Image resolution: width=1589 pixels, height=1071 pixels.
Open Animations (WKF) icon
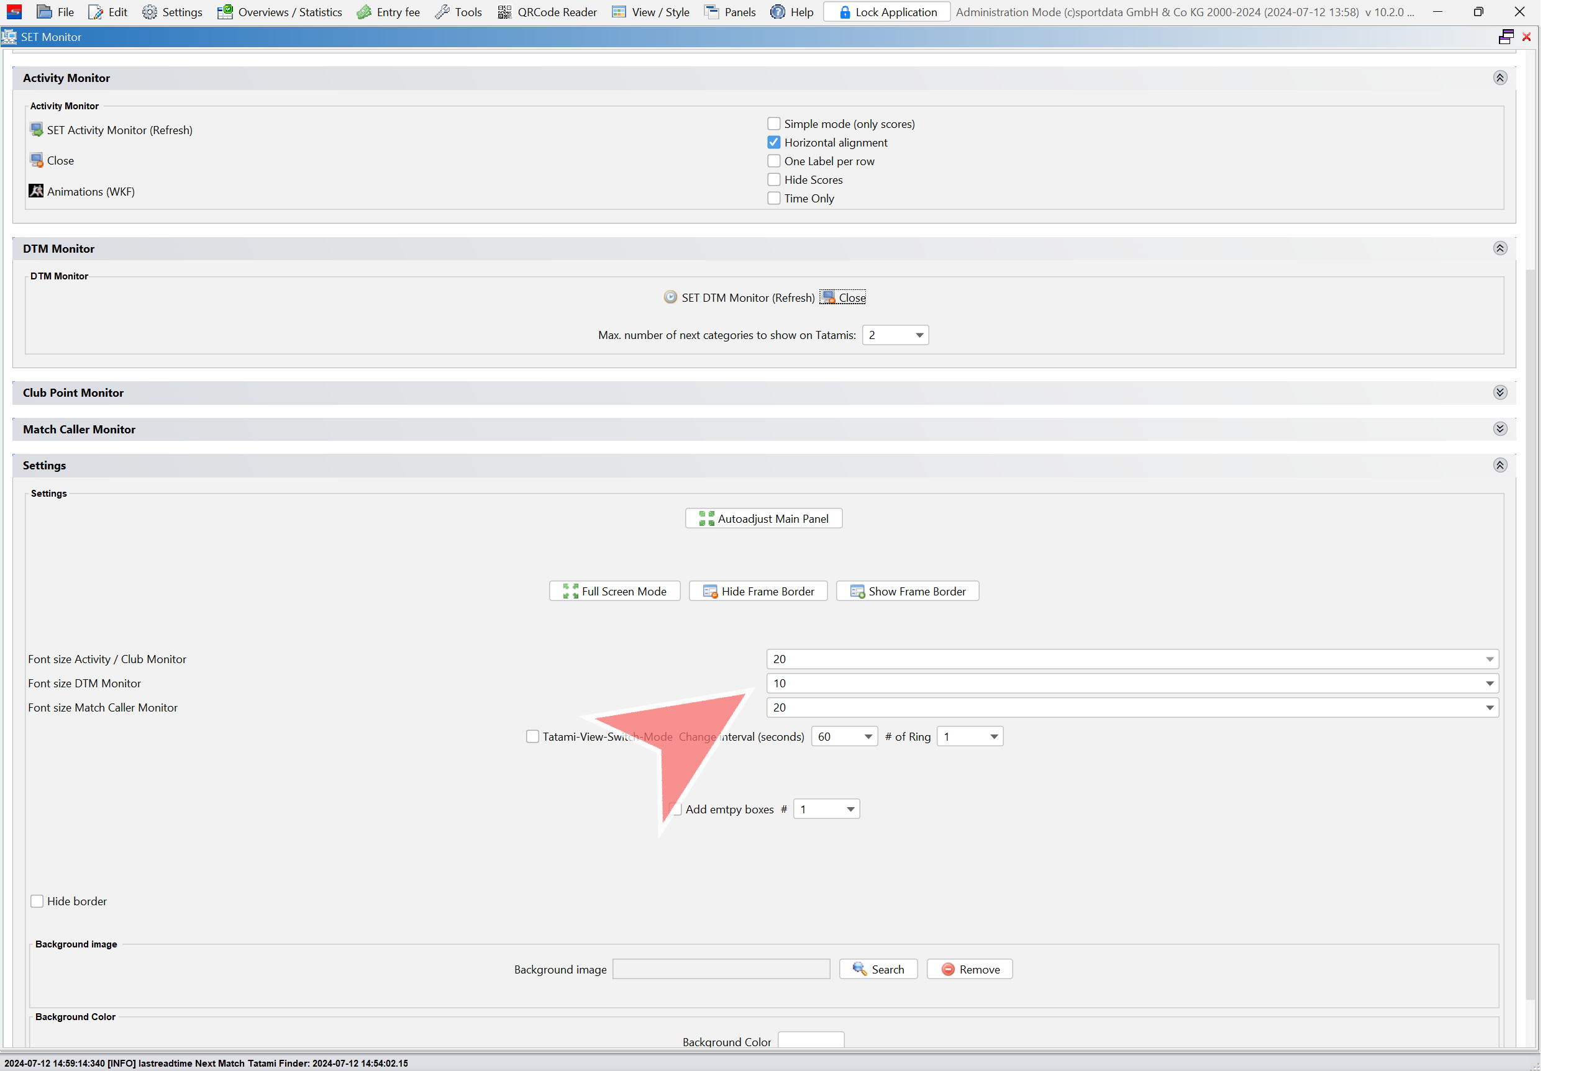[36, 191]
